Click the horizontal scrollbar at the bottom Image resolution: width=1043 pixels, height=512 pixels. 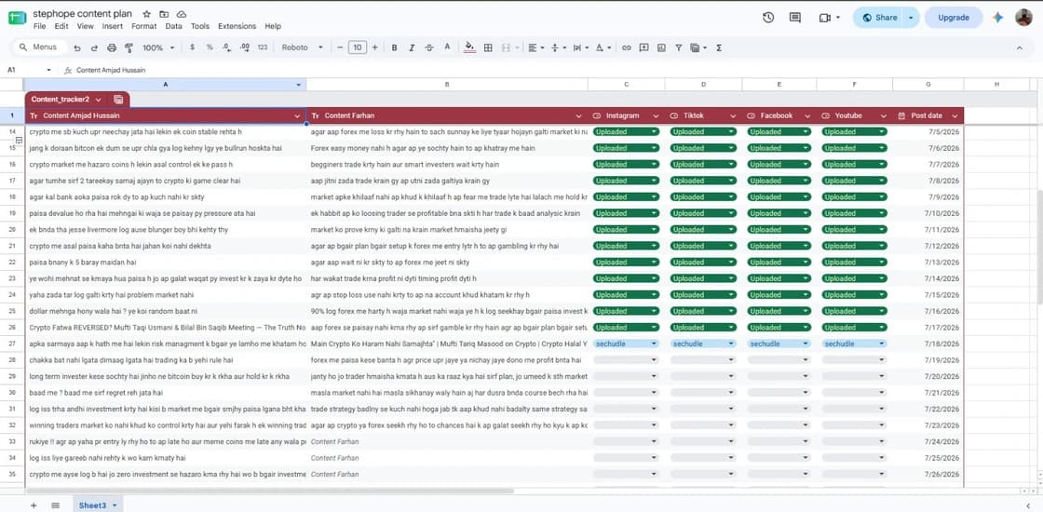click(269, 492)
